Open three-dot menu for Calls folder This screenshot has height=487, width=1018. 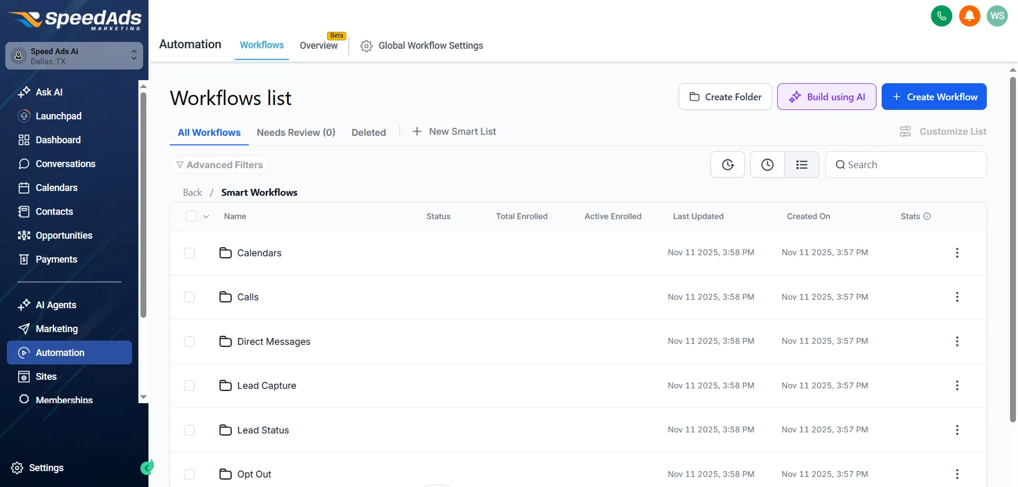point(957,297)
